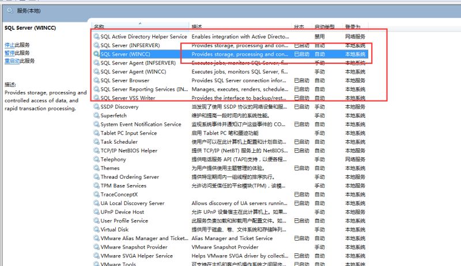Sort by the 启动类型 column header
This screenshot has height=266, width=461.
(x=324, y=27)
